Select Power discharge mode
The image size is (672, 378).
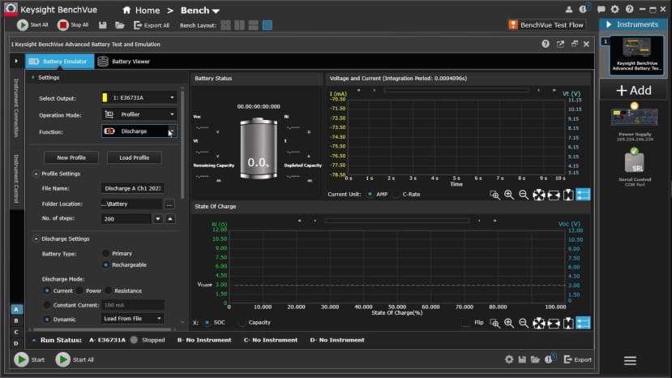(x=79, y=291)
